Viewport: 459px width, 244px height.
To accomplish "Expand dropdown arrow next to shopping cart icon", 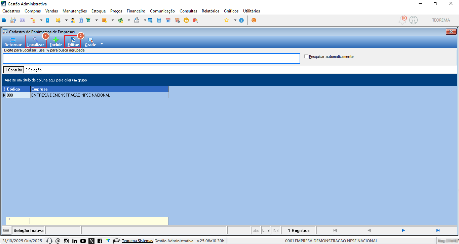I will click(97, 20).
